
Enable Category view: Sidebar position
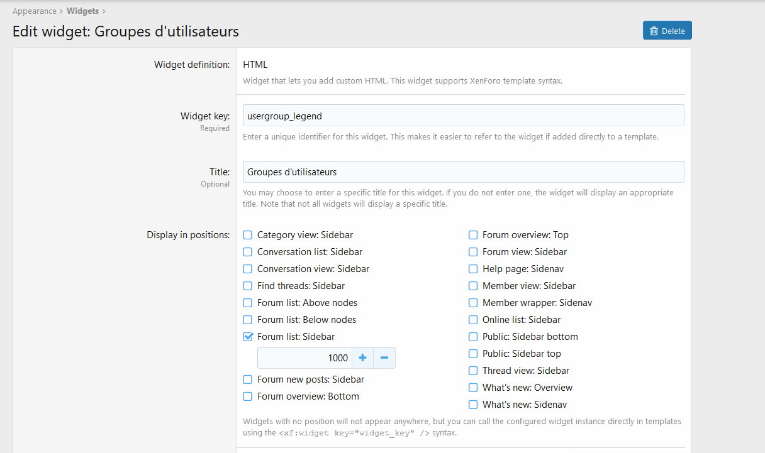coord(248,235)
